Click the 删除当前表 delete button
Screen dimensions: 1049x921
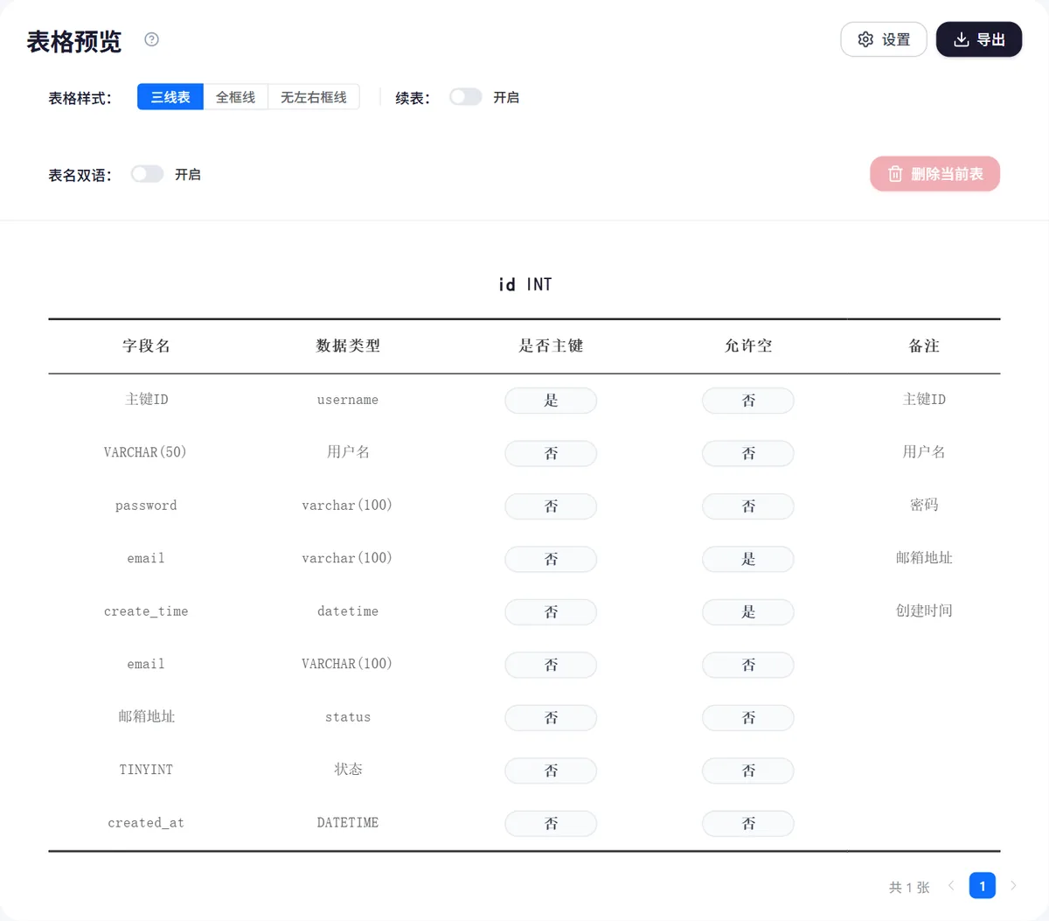click(x=934, y=174)
